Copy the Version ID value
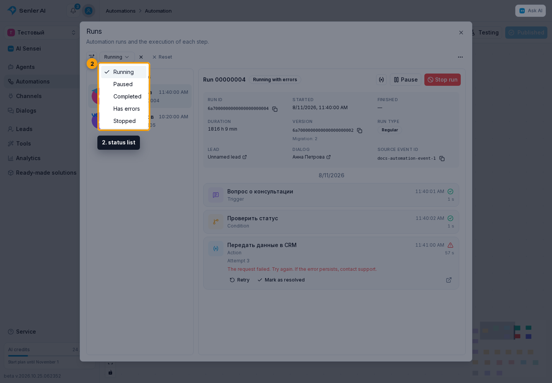This screenshot has width=552, height=383. click(360, 131)
